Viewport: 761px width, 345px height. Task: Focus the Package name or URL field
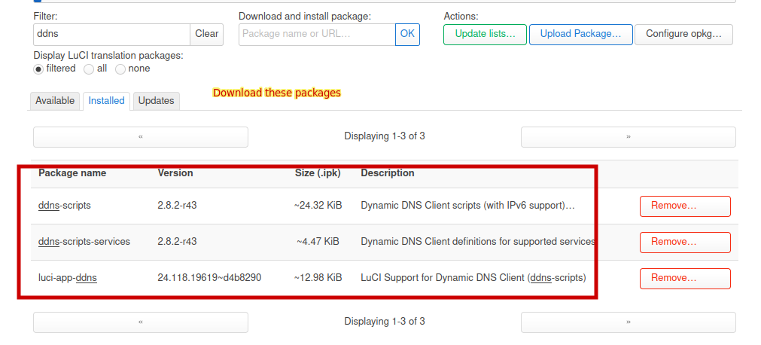[317, 34]
